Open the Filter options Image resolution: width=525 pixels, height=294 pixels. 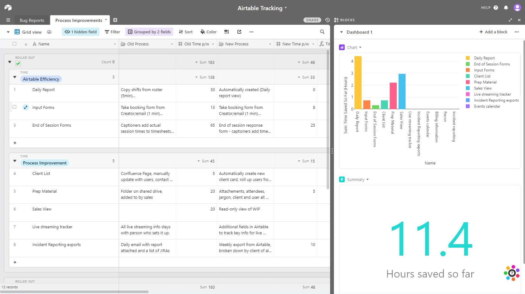pyautogui.click(x=112, y=32)
